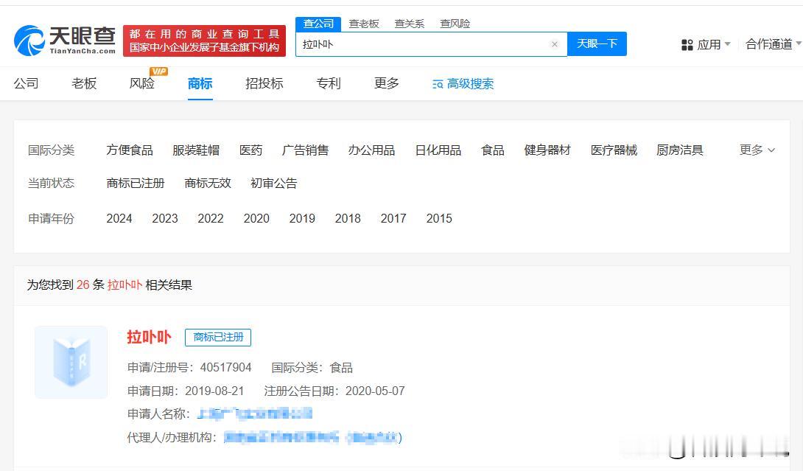Filter by 服装鞋帽 classification
The height and width of the screenshot is (471, 803).
(196, 150)
